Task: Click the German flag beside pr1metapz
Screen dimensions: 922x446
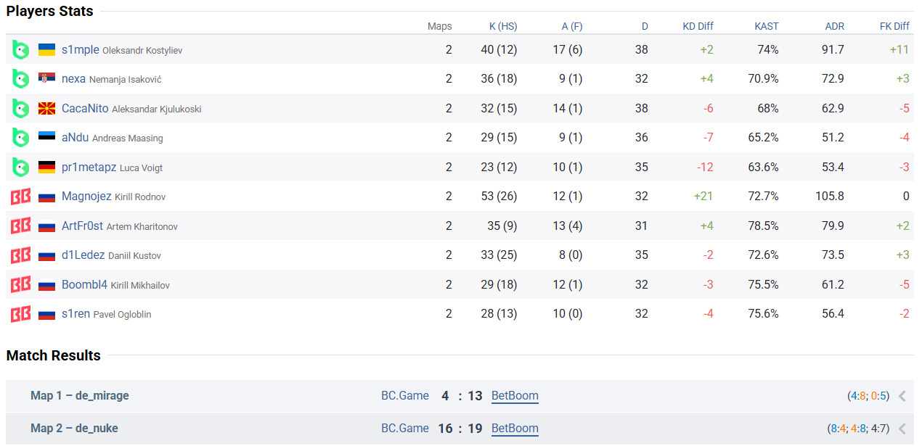Action: pyautogui.click(x=46, y=168)
